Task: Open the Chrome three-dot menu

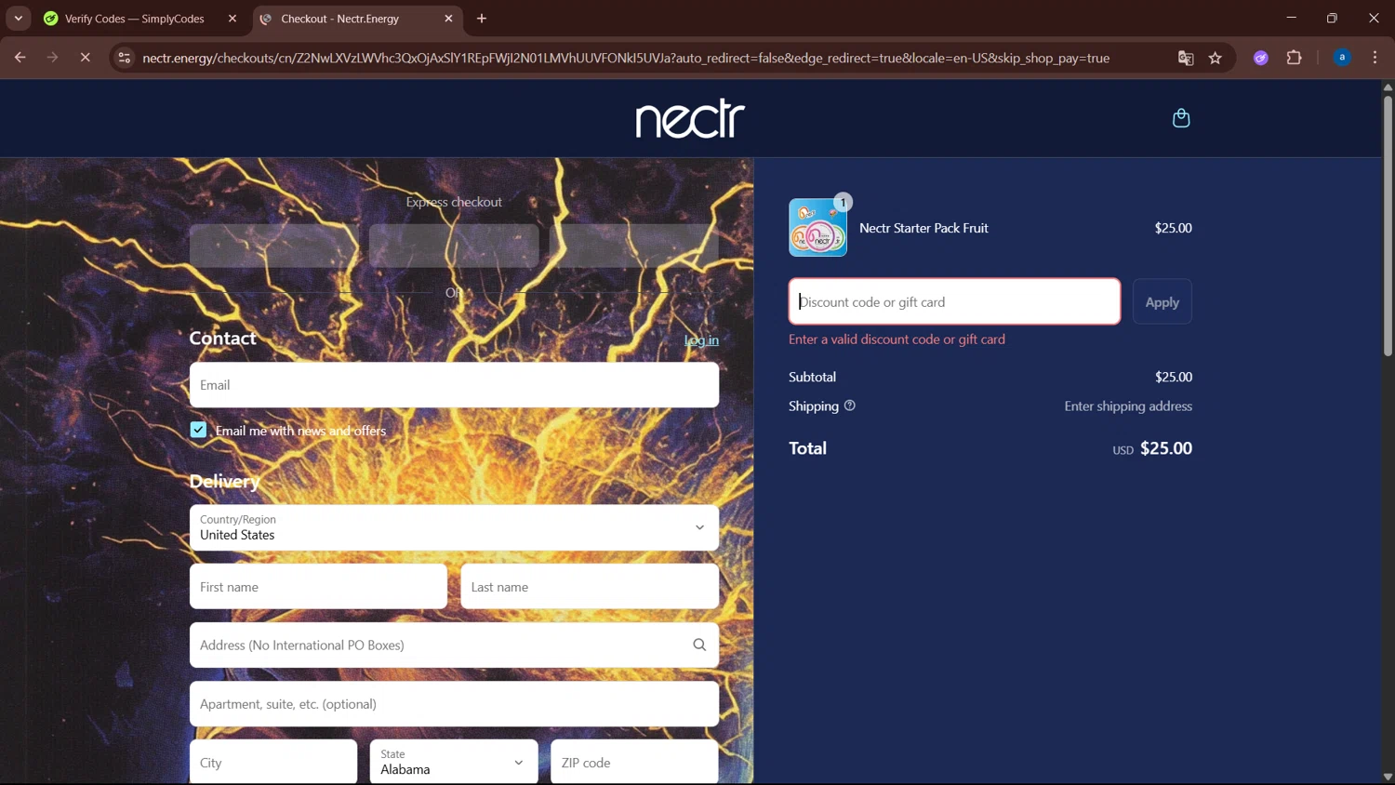Action: pyautogui.click(x=1375, y=58)
